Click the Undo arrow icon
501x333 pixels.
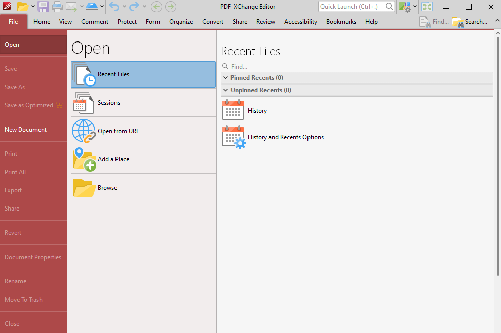coord(114,6)
